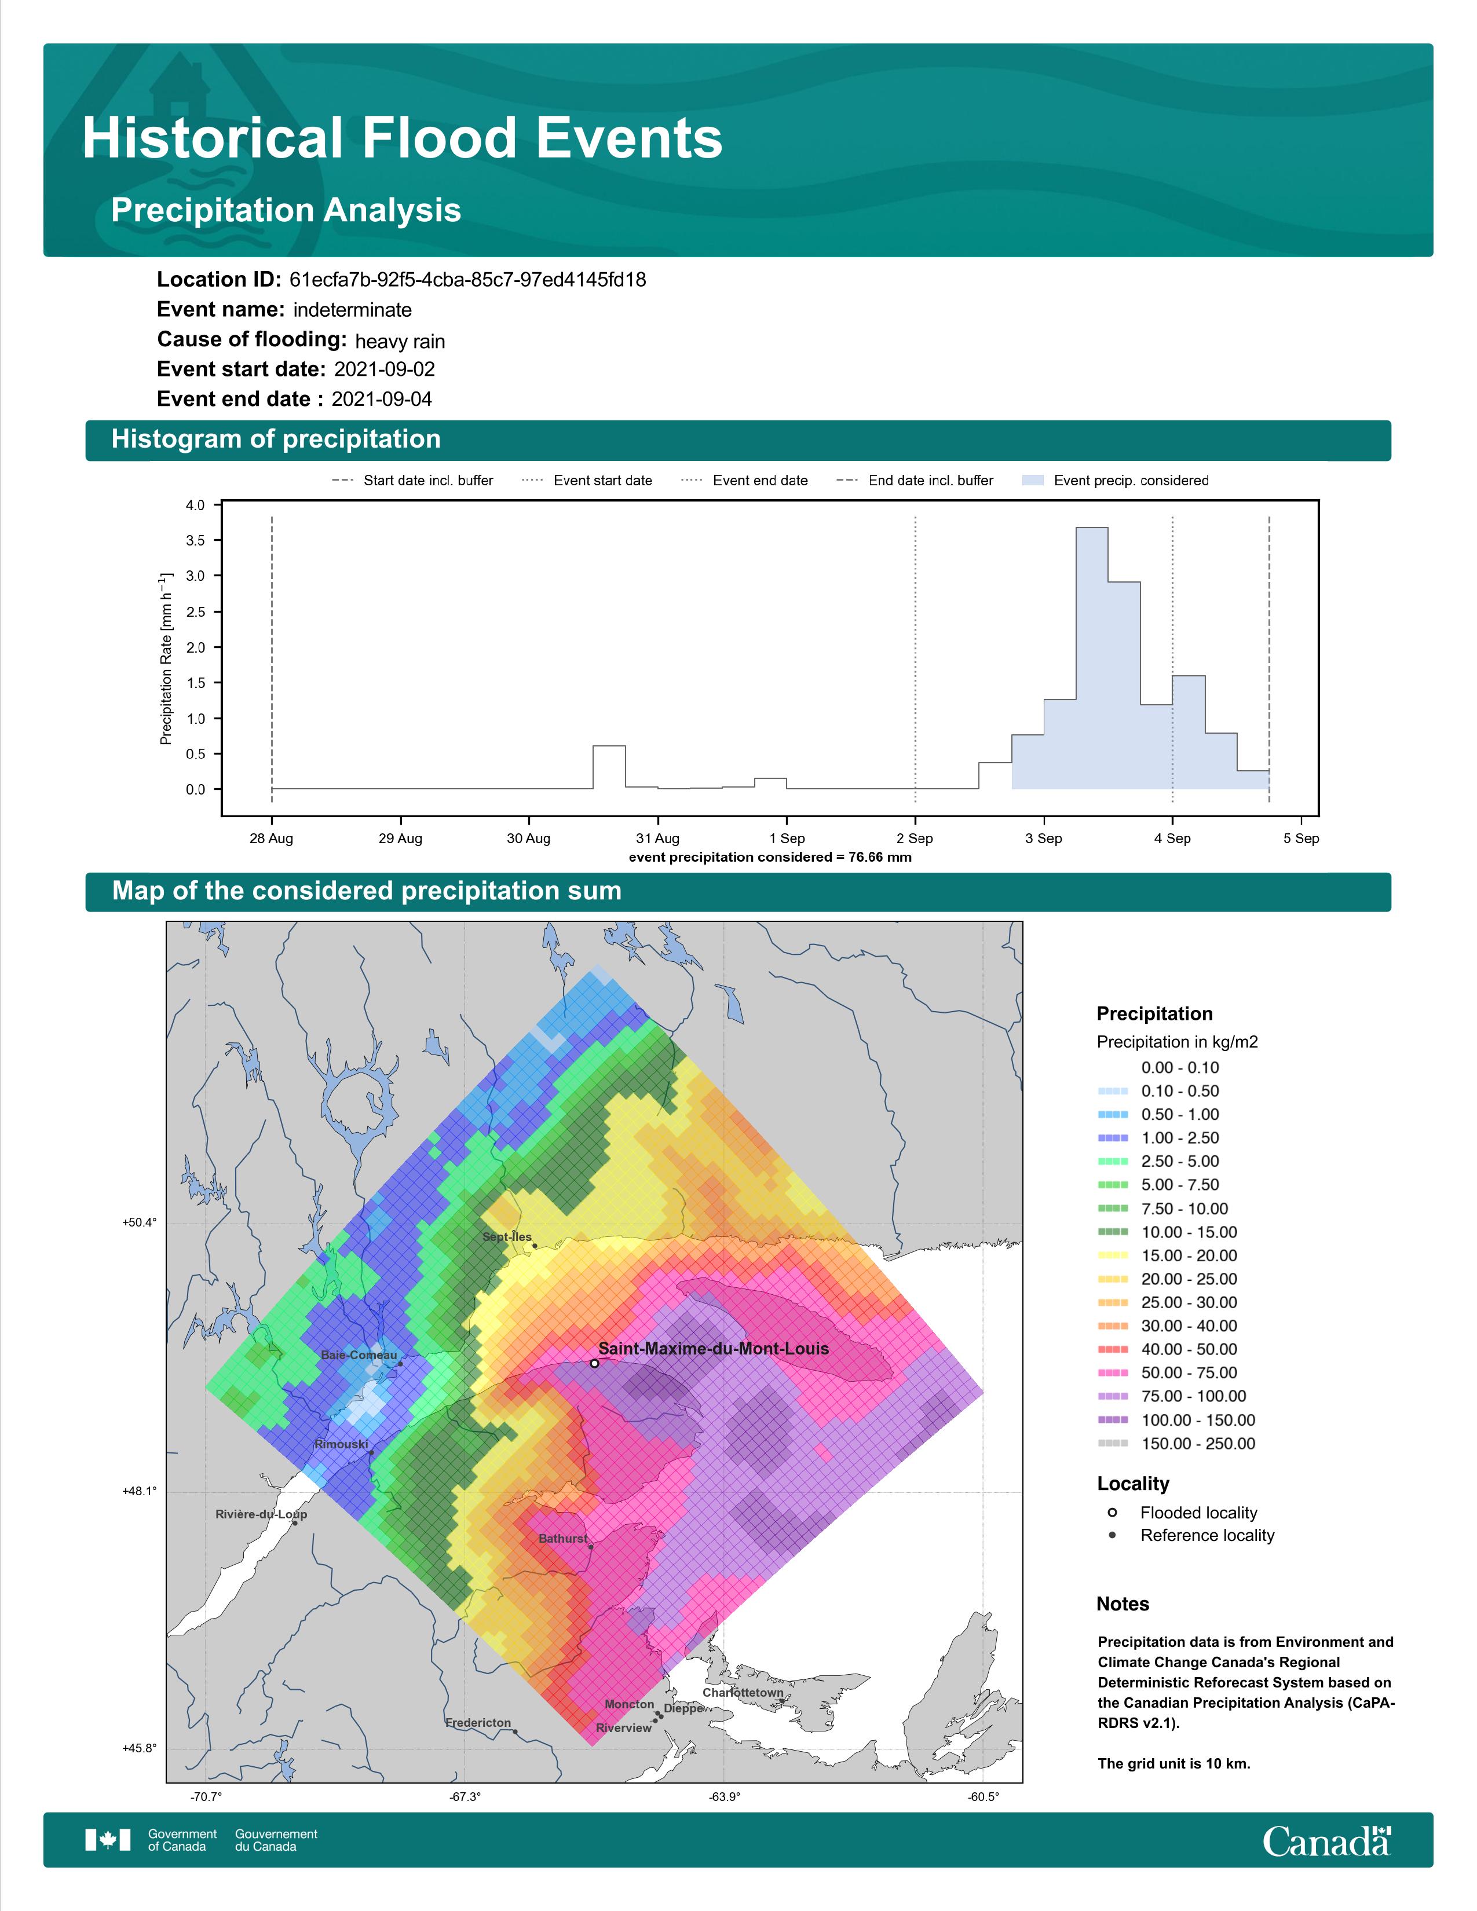The height and width of the screenshot is (1911, 1477).
Task: Click the 'Map of the considered precipitation sum' header
Action: click(367, 891)
